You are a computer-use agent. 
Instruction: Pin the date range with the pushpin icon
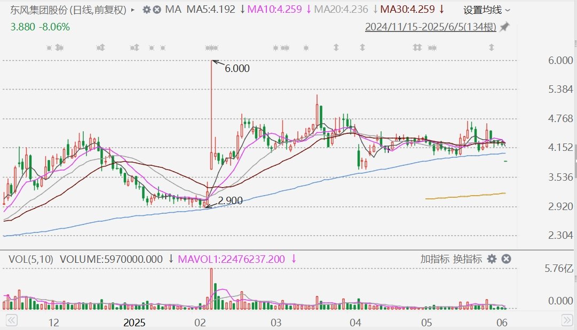[504, 27]
